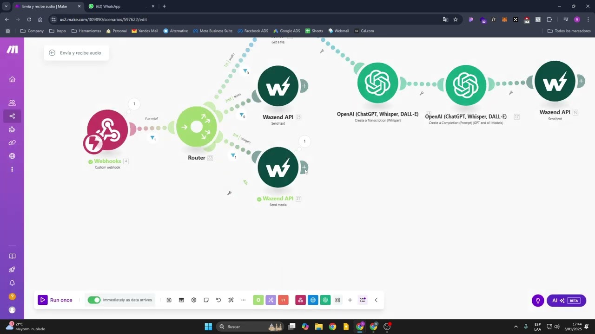Open the help question mark icon
Viewport: 595px width, 334px height.
(12, 296)
